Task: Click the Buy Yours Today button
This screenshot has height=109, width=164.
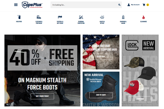Action: (x=42, y=96)
